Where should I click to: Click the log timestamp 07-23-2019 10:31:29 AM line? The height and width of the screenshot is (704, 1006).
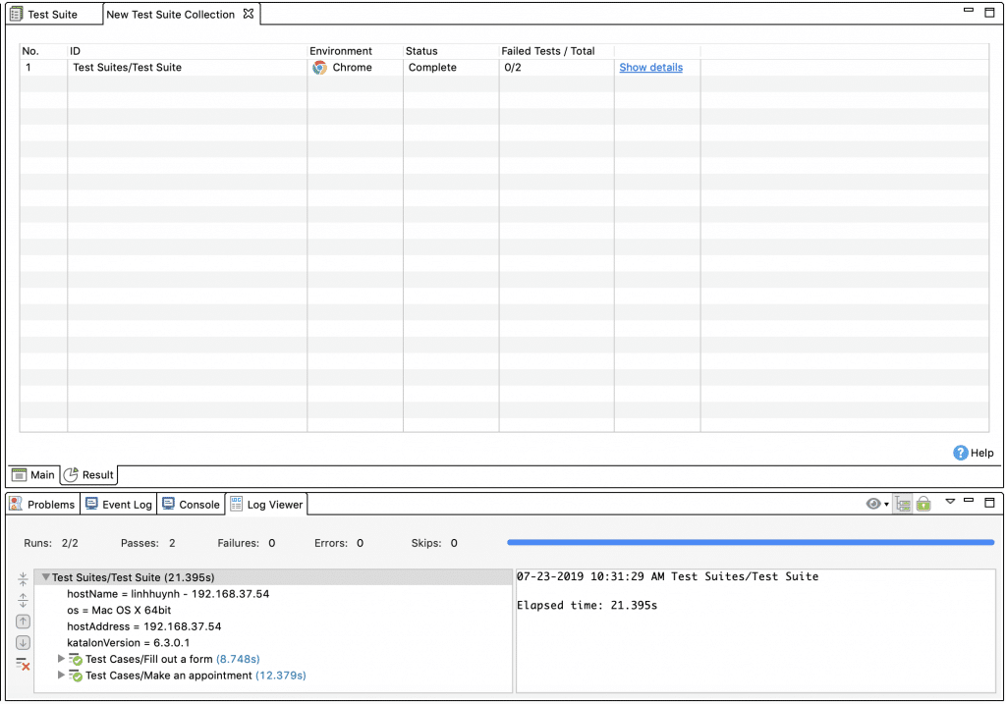tap(667, 576)
